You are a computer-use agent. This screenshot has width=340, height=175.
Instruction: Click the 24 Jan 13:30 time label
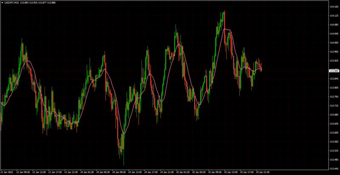coord(135,172)
